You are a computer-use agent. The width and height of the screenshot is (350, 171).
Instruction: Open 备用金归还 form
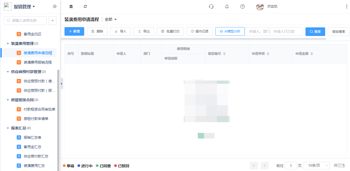[32, 34]
